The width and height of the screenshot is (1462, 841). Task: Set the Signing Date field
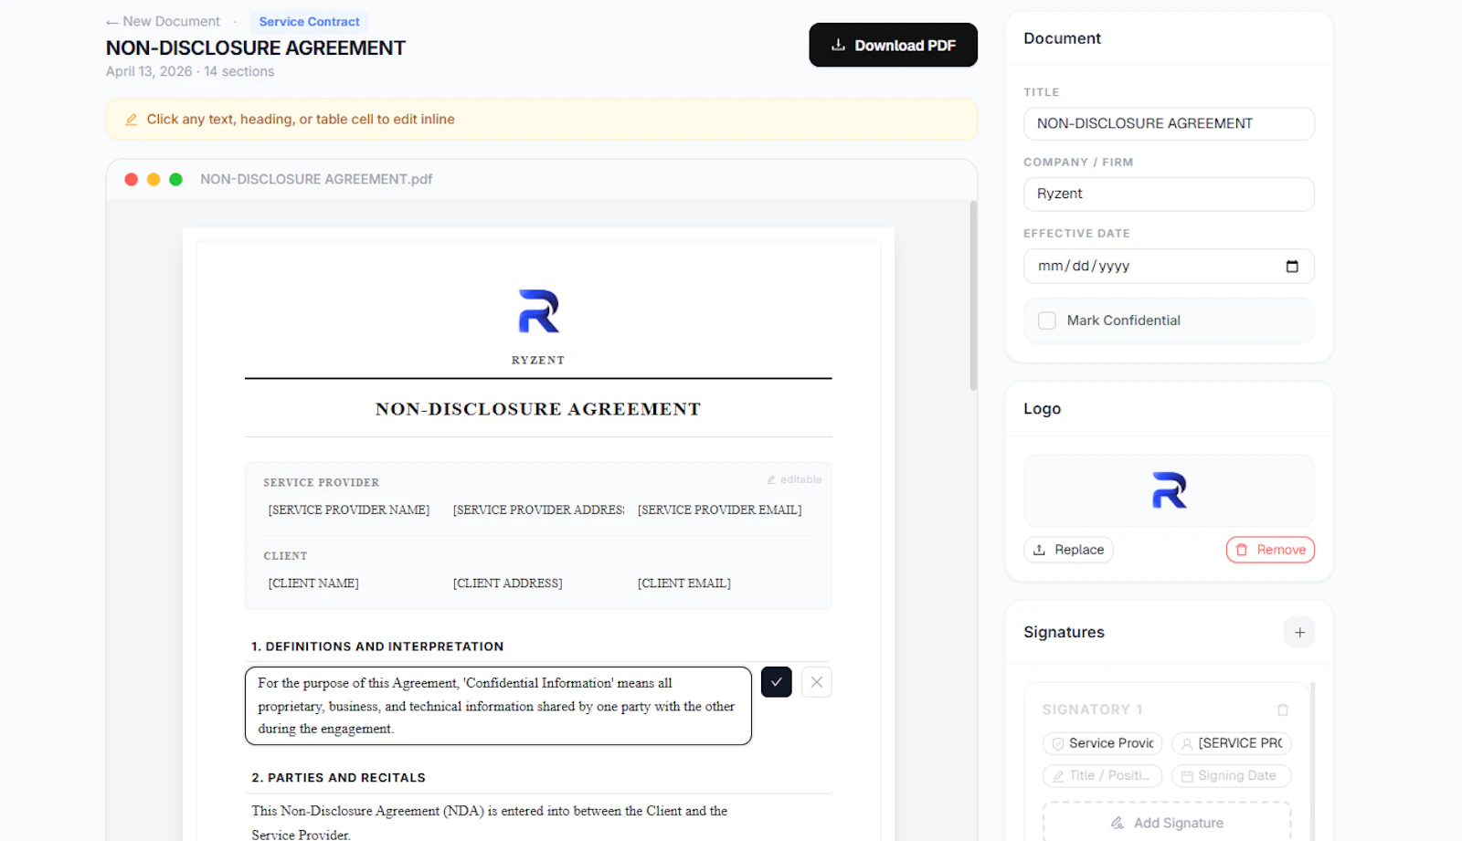(1231, 775)
